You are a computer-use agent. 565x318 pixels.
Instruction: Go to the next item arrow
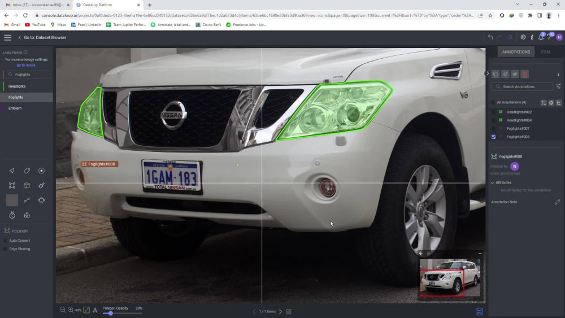(x=280, y=312)
